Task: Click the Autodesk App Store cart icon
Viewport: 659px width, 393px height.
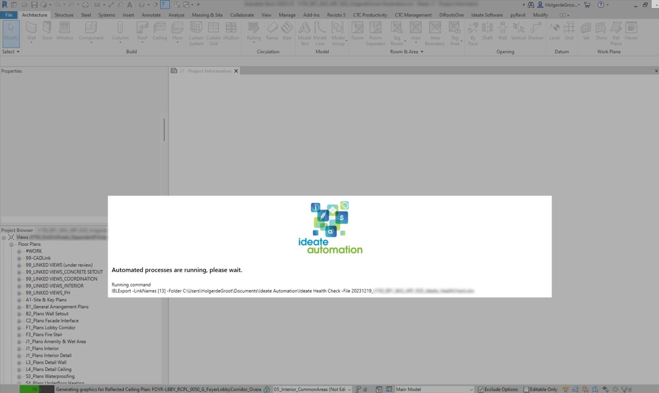Action: click(587, 5)
